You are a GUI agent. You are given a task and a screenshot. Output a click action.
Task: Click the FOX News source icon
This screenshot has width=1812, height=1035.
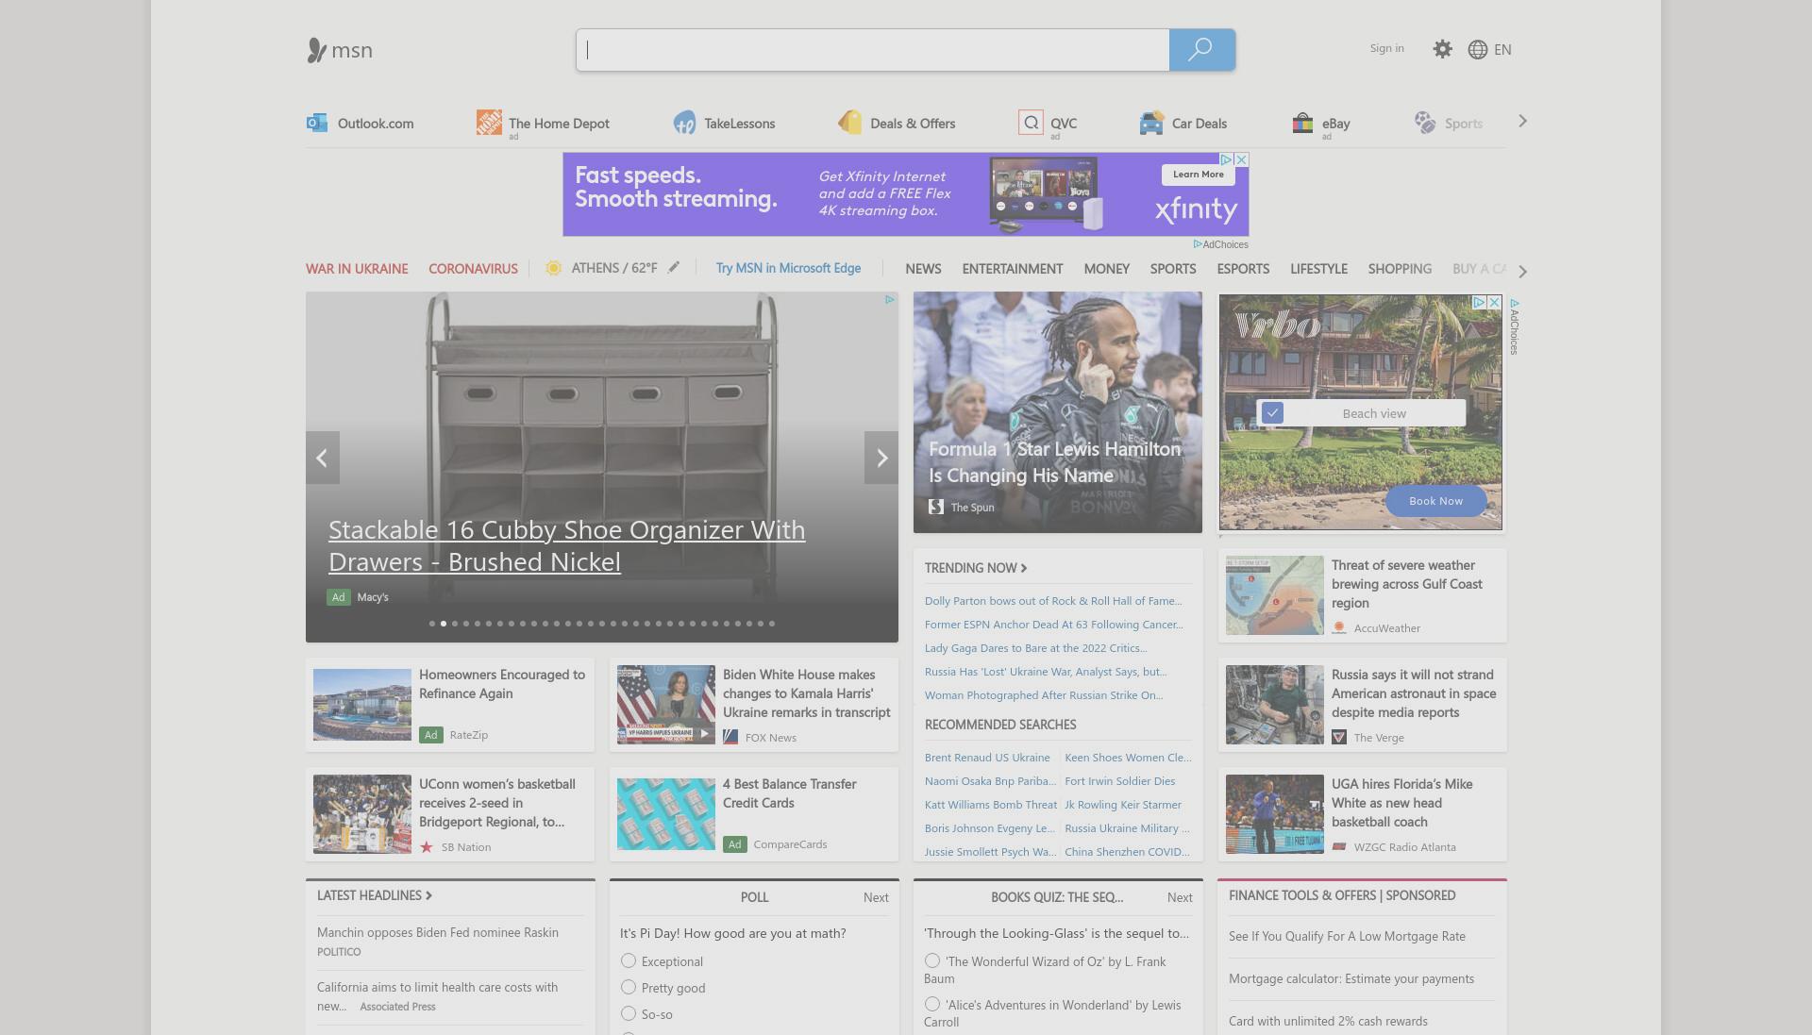pyautogui.click(x=730, y=737)
